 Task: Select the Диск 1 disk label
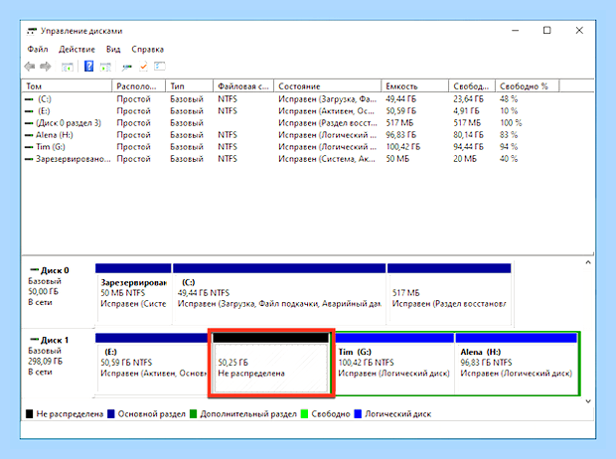pos(55,340)
